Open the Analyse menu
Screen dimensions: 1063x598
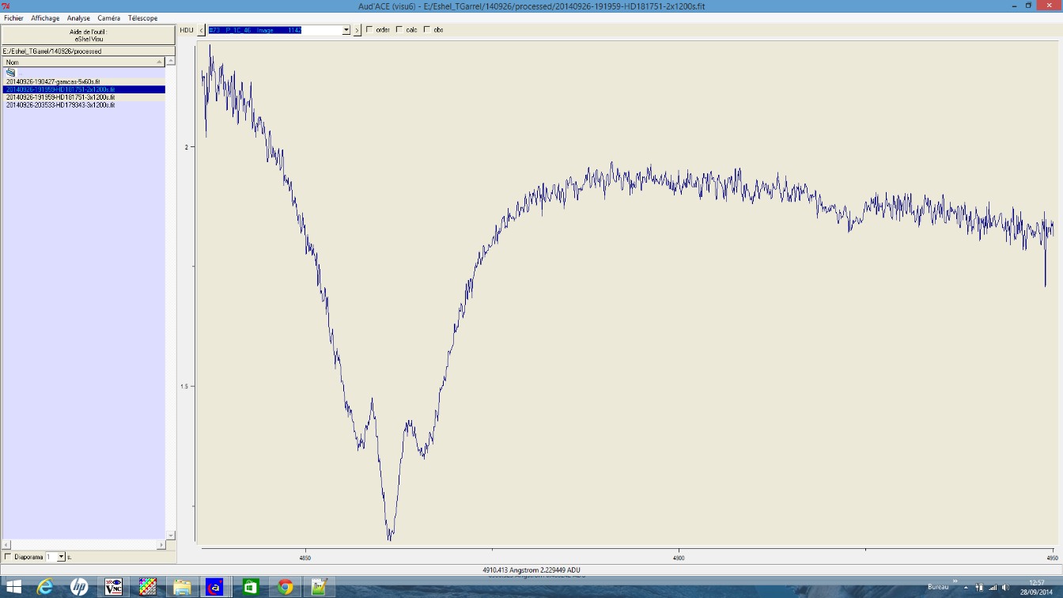pos(78,18)
